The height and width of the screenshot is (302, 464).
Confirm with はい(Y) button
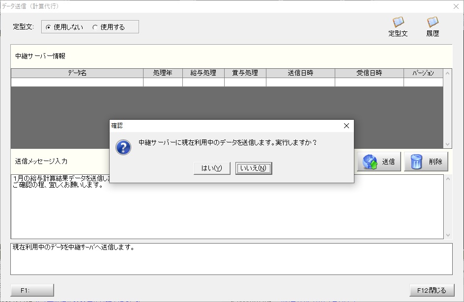[212, 168]
